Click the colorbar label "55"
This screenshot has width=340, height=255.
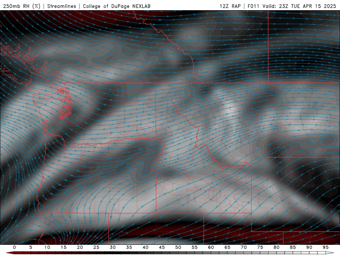(x=195, y=247)
